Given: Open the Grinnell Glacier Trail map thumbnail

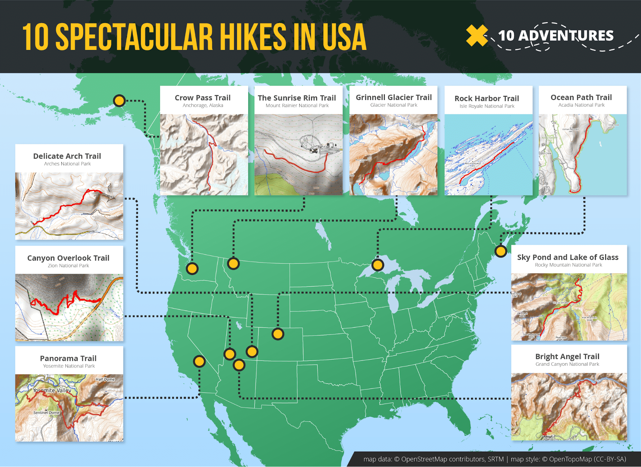Looking at the screenshot, I should tap(393, 154).
